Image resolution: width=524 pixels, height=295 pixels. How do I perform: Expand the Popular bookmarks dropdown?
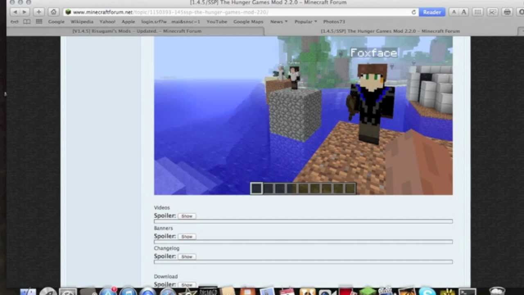[x=306, y=22]
